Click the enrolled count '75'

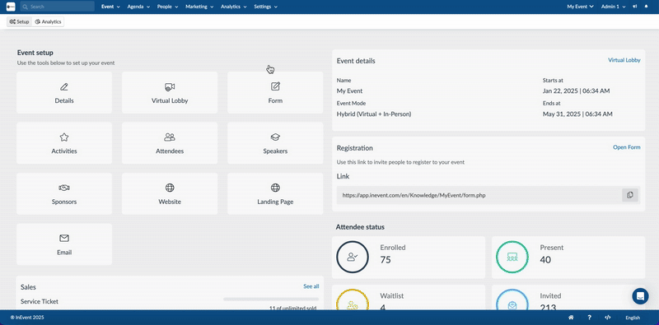(386, 260)
